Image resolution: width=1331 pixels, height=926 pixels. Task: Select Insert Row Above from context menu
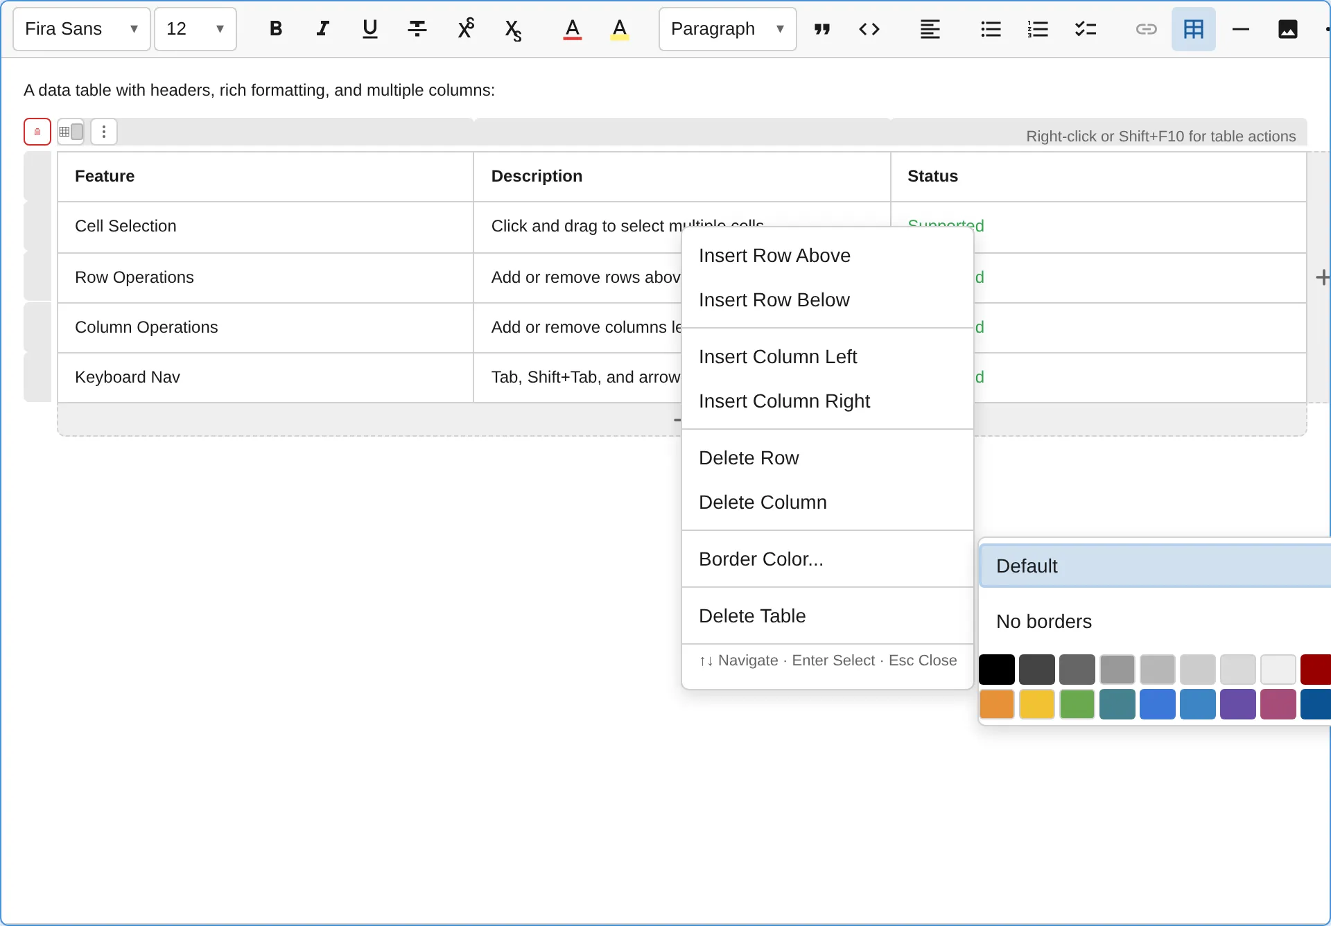(x=775, y=255)
